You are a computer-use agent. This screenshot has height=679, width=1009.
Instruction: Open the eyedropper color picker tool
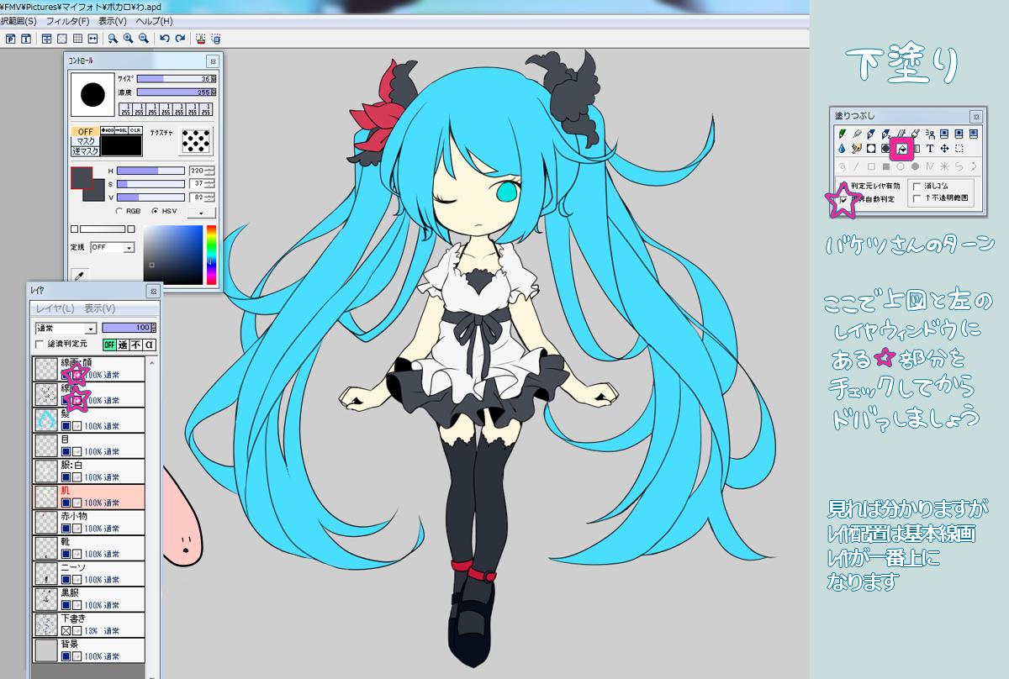point(82,275)
